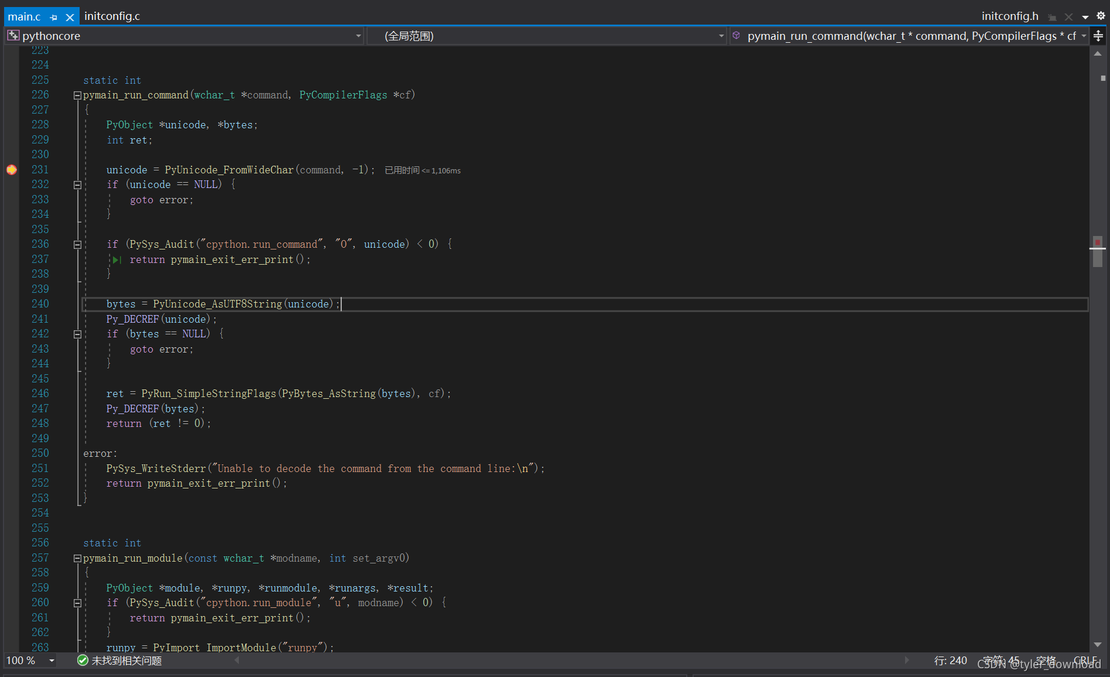Click the split editor window button
The image size is (1110, 677).
(1098, 36)
